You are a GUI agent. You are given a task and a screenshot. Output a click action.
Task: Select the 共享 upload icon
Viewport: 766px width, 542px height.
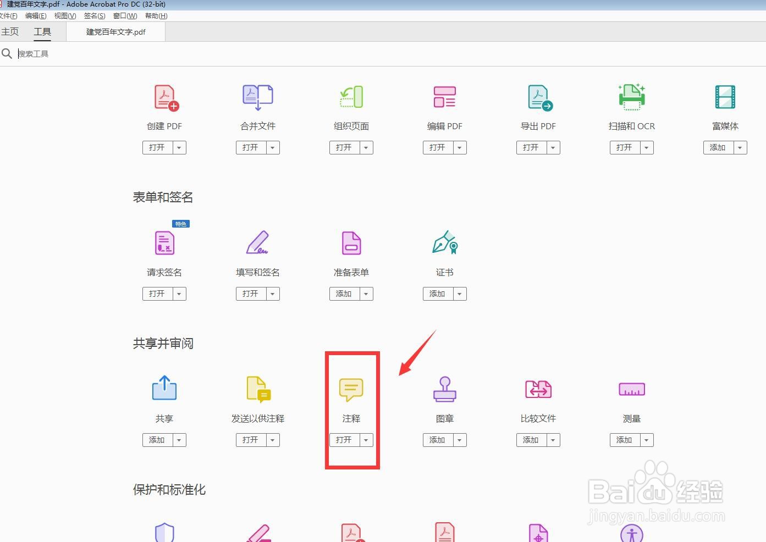pos(164,388)
